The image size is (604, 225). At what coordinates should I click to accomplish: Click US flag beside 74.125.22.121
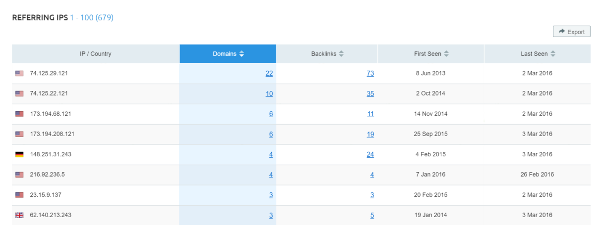pos(19,93)
